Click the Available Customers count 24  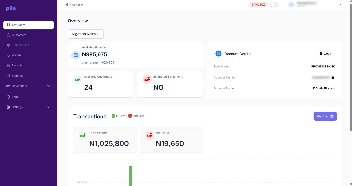88,87
